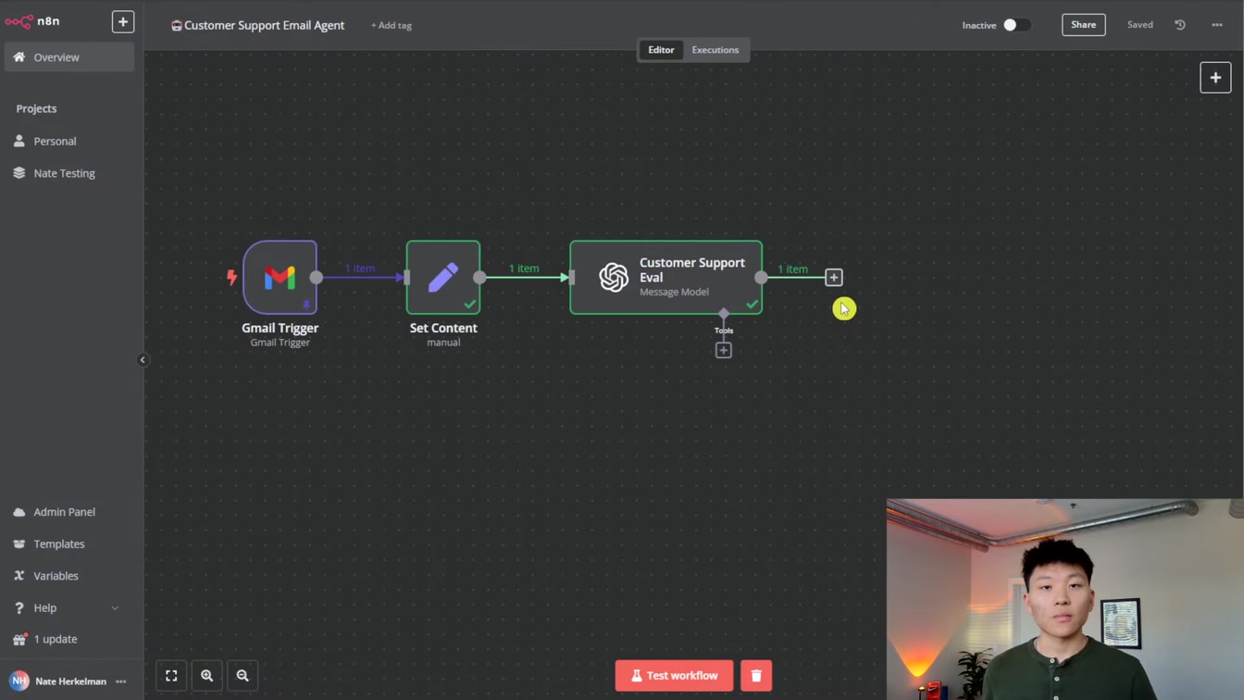1244x700 pixels.
Task: Zoom out on the canvas
Action: (x=243, y=676)
